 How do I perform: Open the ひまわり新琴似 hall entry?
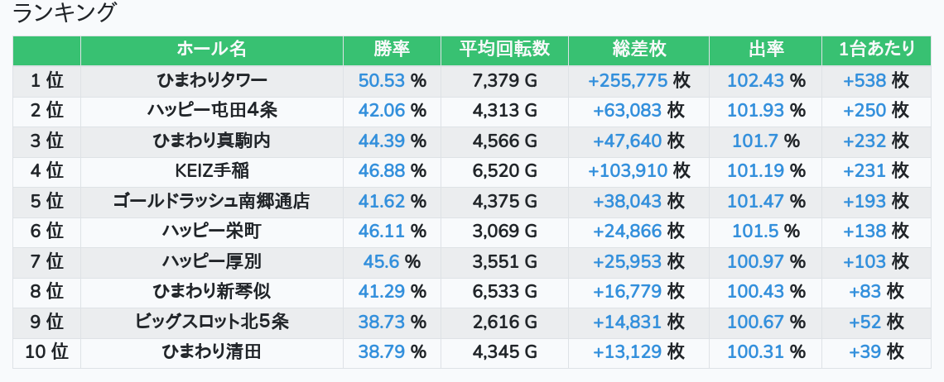(x=212, y=291)
